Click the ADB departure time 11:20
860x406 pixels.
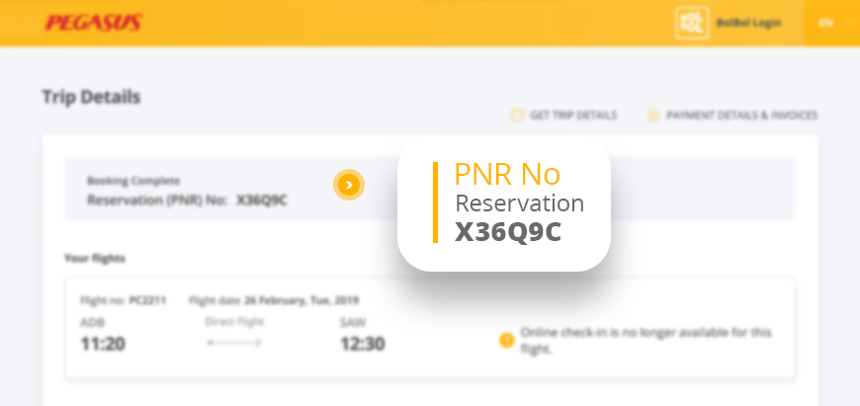(103, 344)
